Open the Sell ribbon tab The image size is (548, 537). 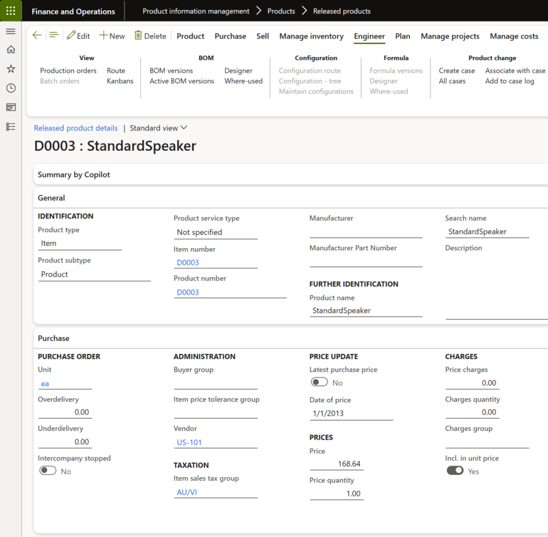click(x=262, y=36)
